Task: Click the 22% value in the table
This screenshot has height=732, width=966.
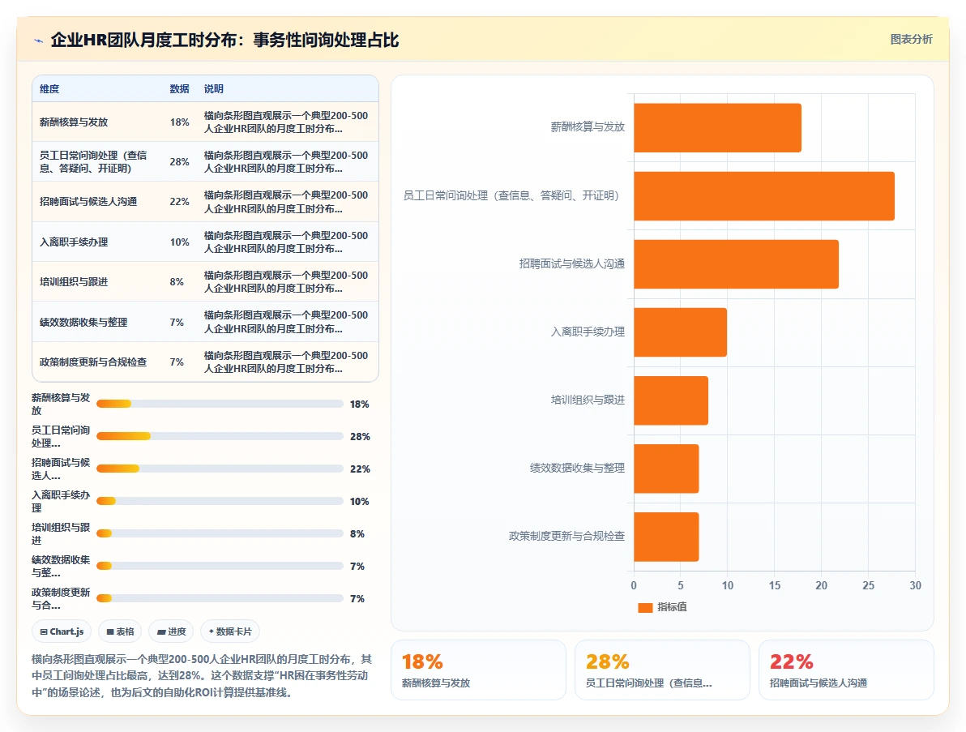Action: 179,202
